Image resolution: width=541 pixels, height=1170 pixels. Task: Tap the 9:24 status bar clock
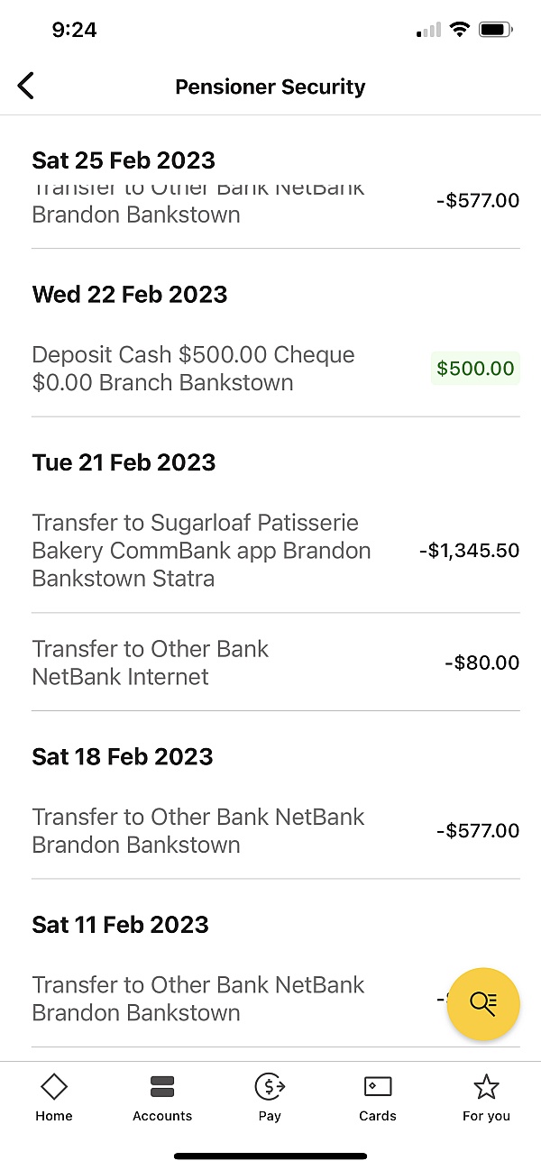point(74,30)
